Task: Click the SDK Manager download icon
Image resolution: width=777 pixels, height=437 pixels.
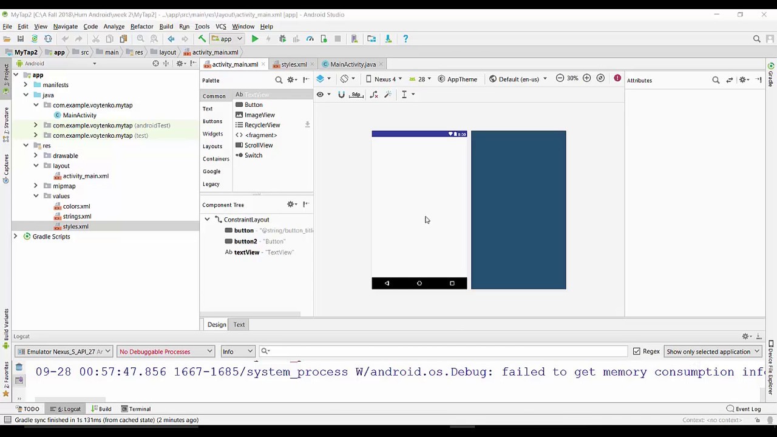Action: [x=388, y=39]
